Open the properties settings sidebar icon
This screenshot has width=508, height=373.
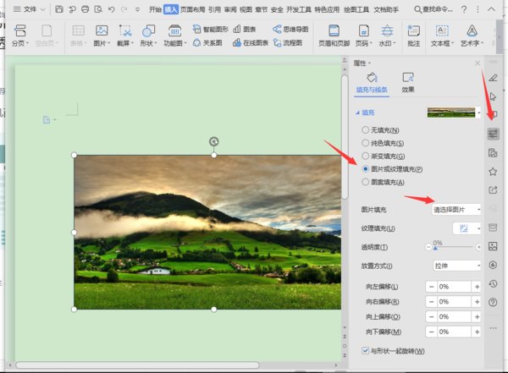(493, 134)
